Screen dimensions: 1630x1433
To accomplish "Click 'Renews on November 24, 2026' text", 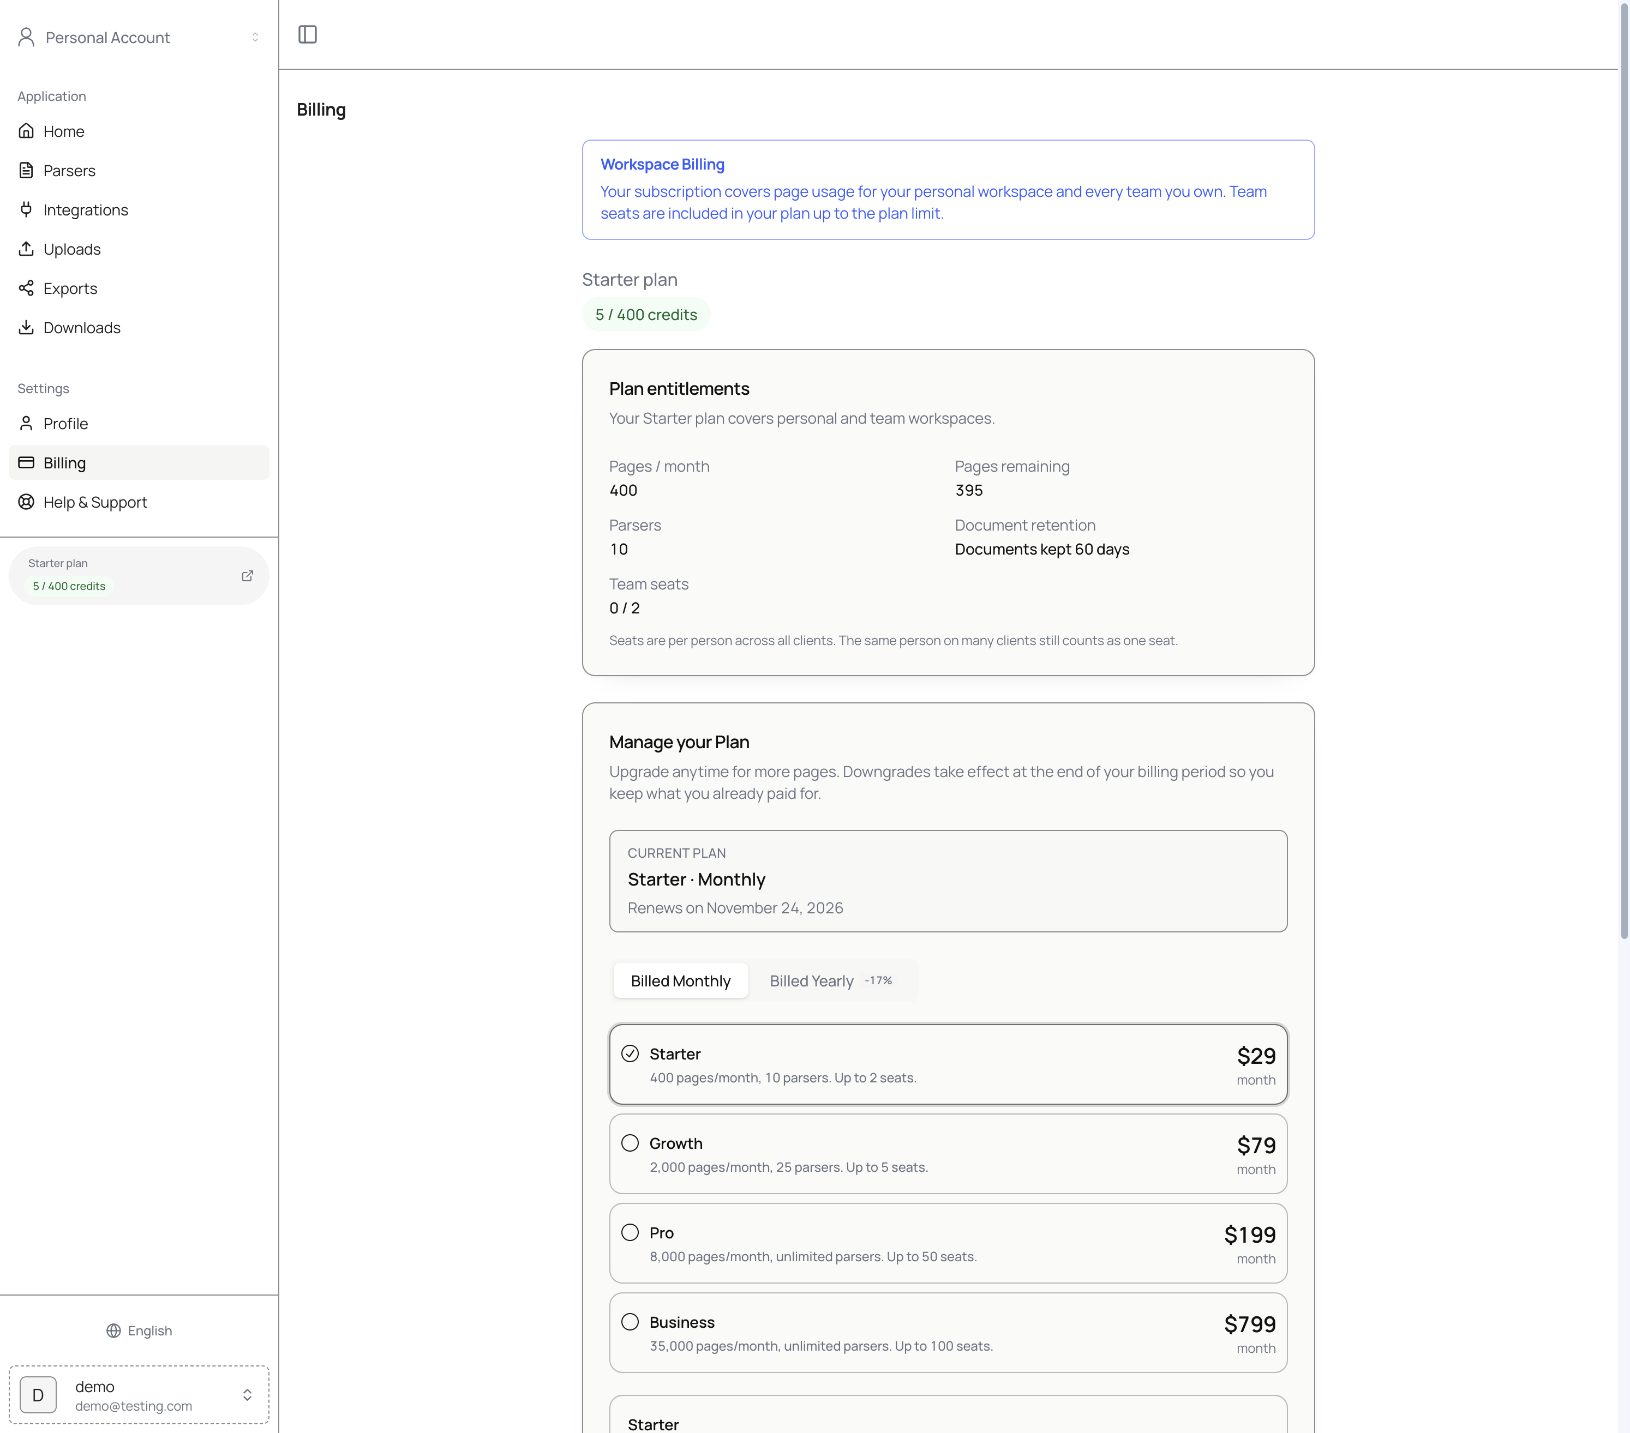I will click(735, 908).
